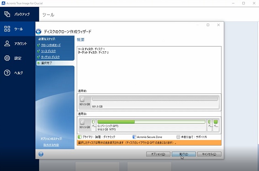Click the オプション(O) button
259x171 pixels.
[x=158, y=154]
